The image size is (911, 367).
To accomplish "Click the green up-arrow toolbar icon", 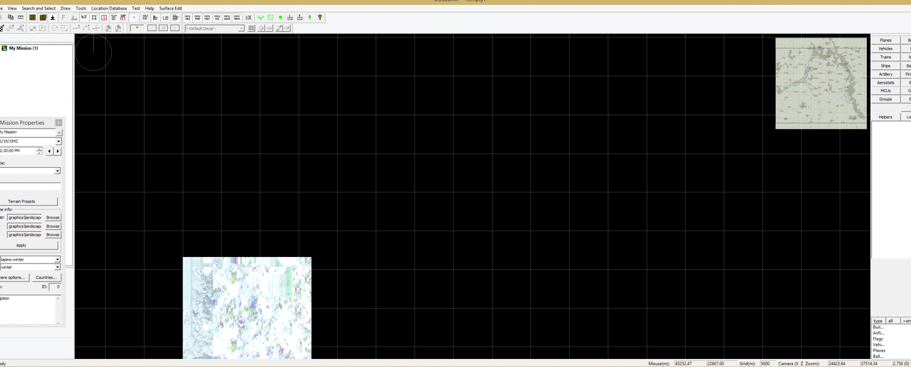I will click(310, 18).
